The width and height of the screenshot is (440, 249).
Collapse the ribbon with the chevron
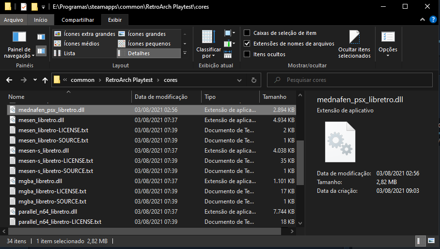(423, 20)
